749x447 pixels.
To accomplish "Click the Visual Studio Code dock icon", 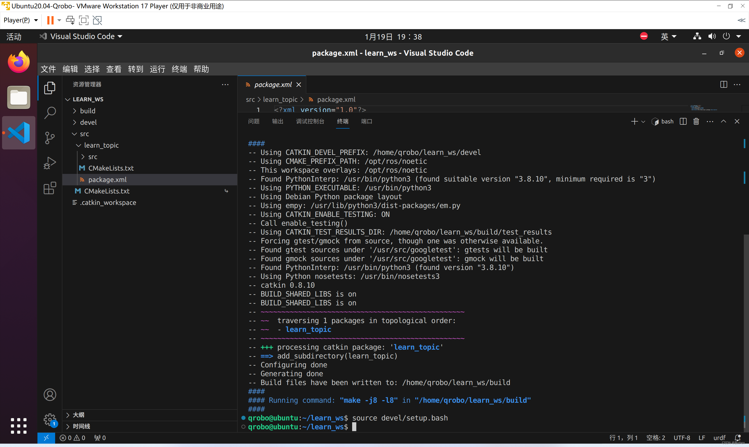I will click(19, 133).
